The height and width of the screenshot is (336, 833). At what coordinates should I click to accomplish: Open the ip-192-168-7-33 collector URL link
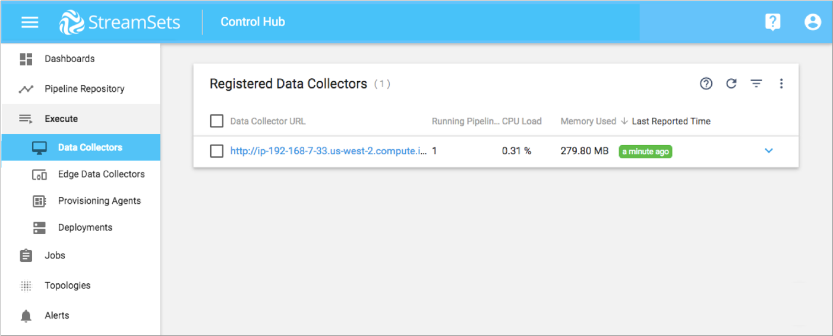pyautogui.click(x=328, y=151)
